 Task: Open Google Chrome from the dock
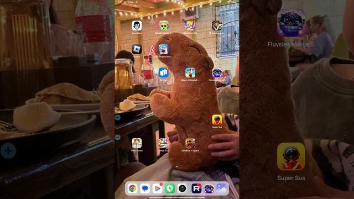tap(133, 188)
